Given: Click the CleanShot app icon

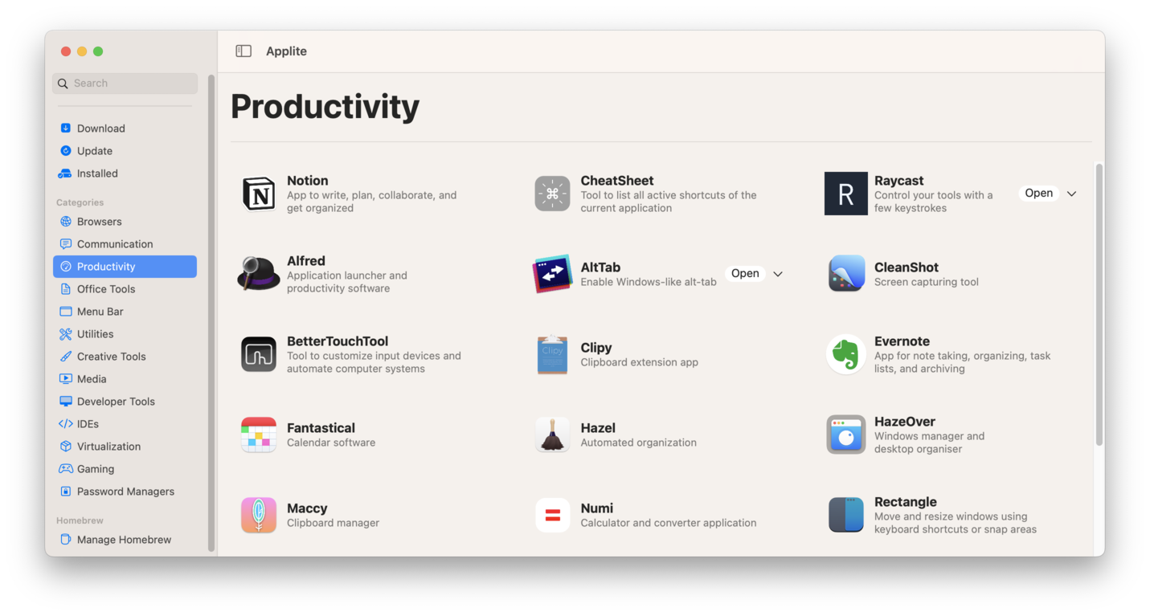Looking at the screenshot, I should 845,273.
